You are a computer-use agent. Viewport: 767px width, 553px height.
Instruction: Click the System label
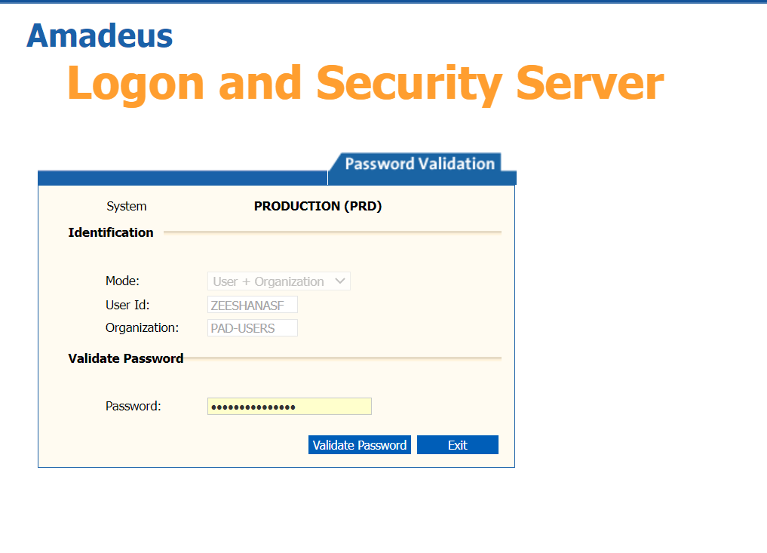(x=127, y=206)
